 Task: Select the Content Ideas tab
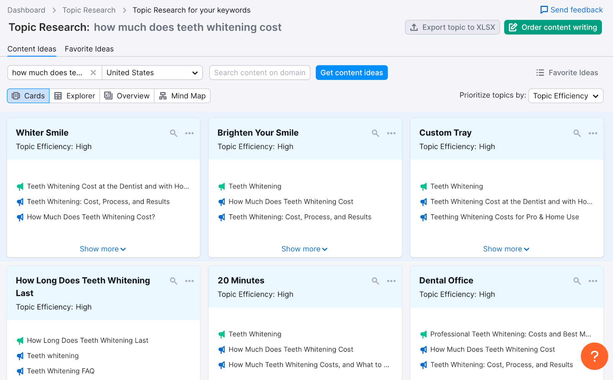[x=32, y=49]
